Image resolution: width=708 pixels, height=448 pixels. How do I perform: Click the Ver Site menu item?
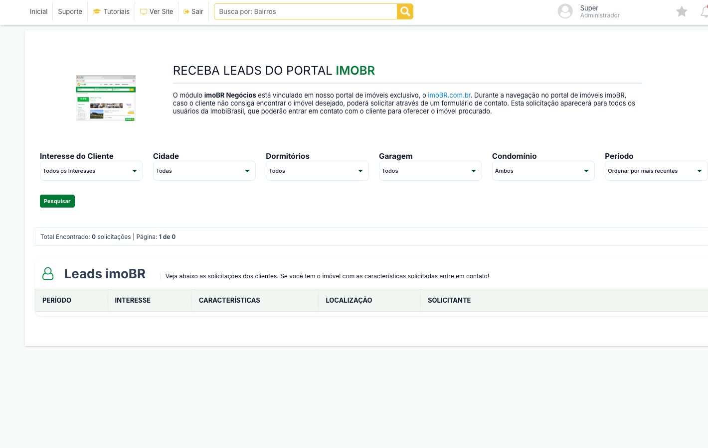coord(157,11)
